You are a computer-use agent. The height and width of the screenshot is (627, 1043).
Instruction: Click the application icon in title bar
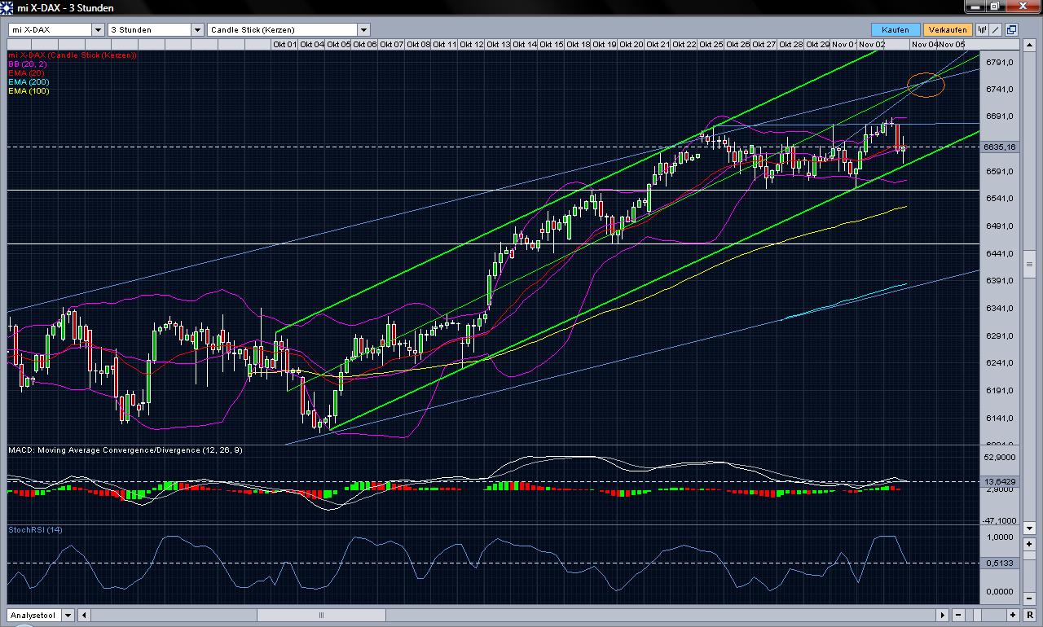pyautogui.click(x=8, y=7)
